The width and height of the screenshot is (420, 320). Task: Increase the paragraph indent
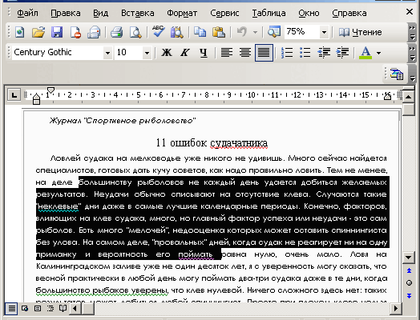point(342,53)
